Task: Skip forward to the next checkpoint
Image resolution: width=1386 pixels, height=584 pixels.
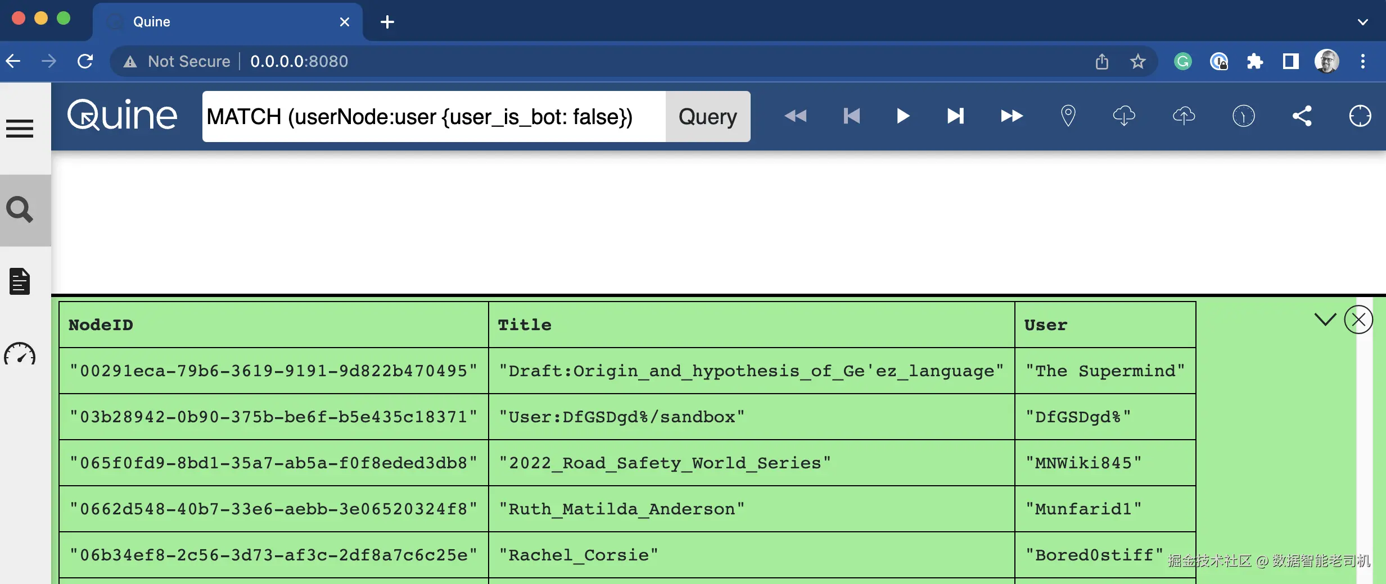Action: click(956, 116)
